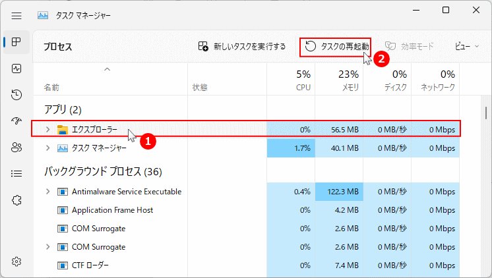The height and width of the screenshot is (278, 492).
Task: Click the 122.3 MB memory value
Action: (x=343, y=192)
